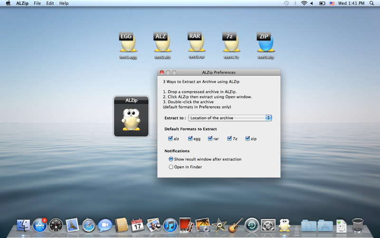Open the Help menu
The height and width of the screenshot is (238, 380).
pyautogui.click(x=64, y=3)
